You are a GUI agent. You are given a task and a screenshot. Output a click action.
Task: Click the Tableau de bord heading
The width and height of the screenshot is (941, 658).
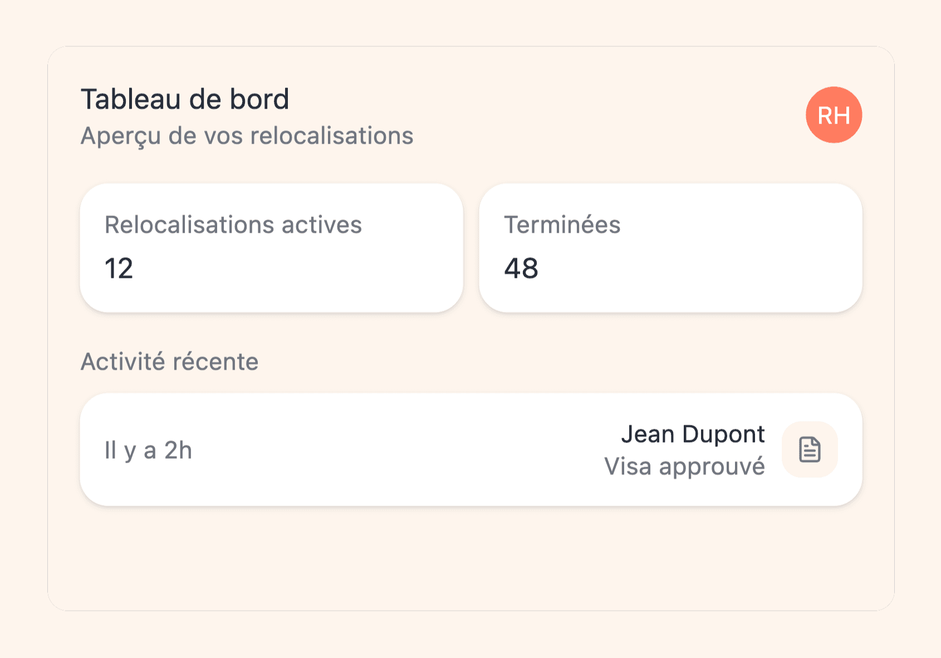coord(185,99)
